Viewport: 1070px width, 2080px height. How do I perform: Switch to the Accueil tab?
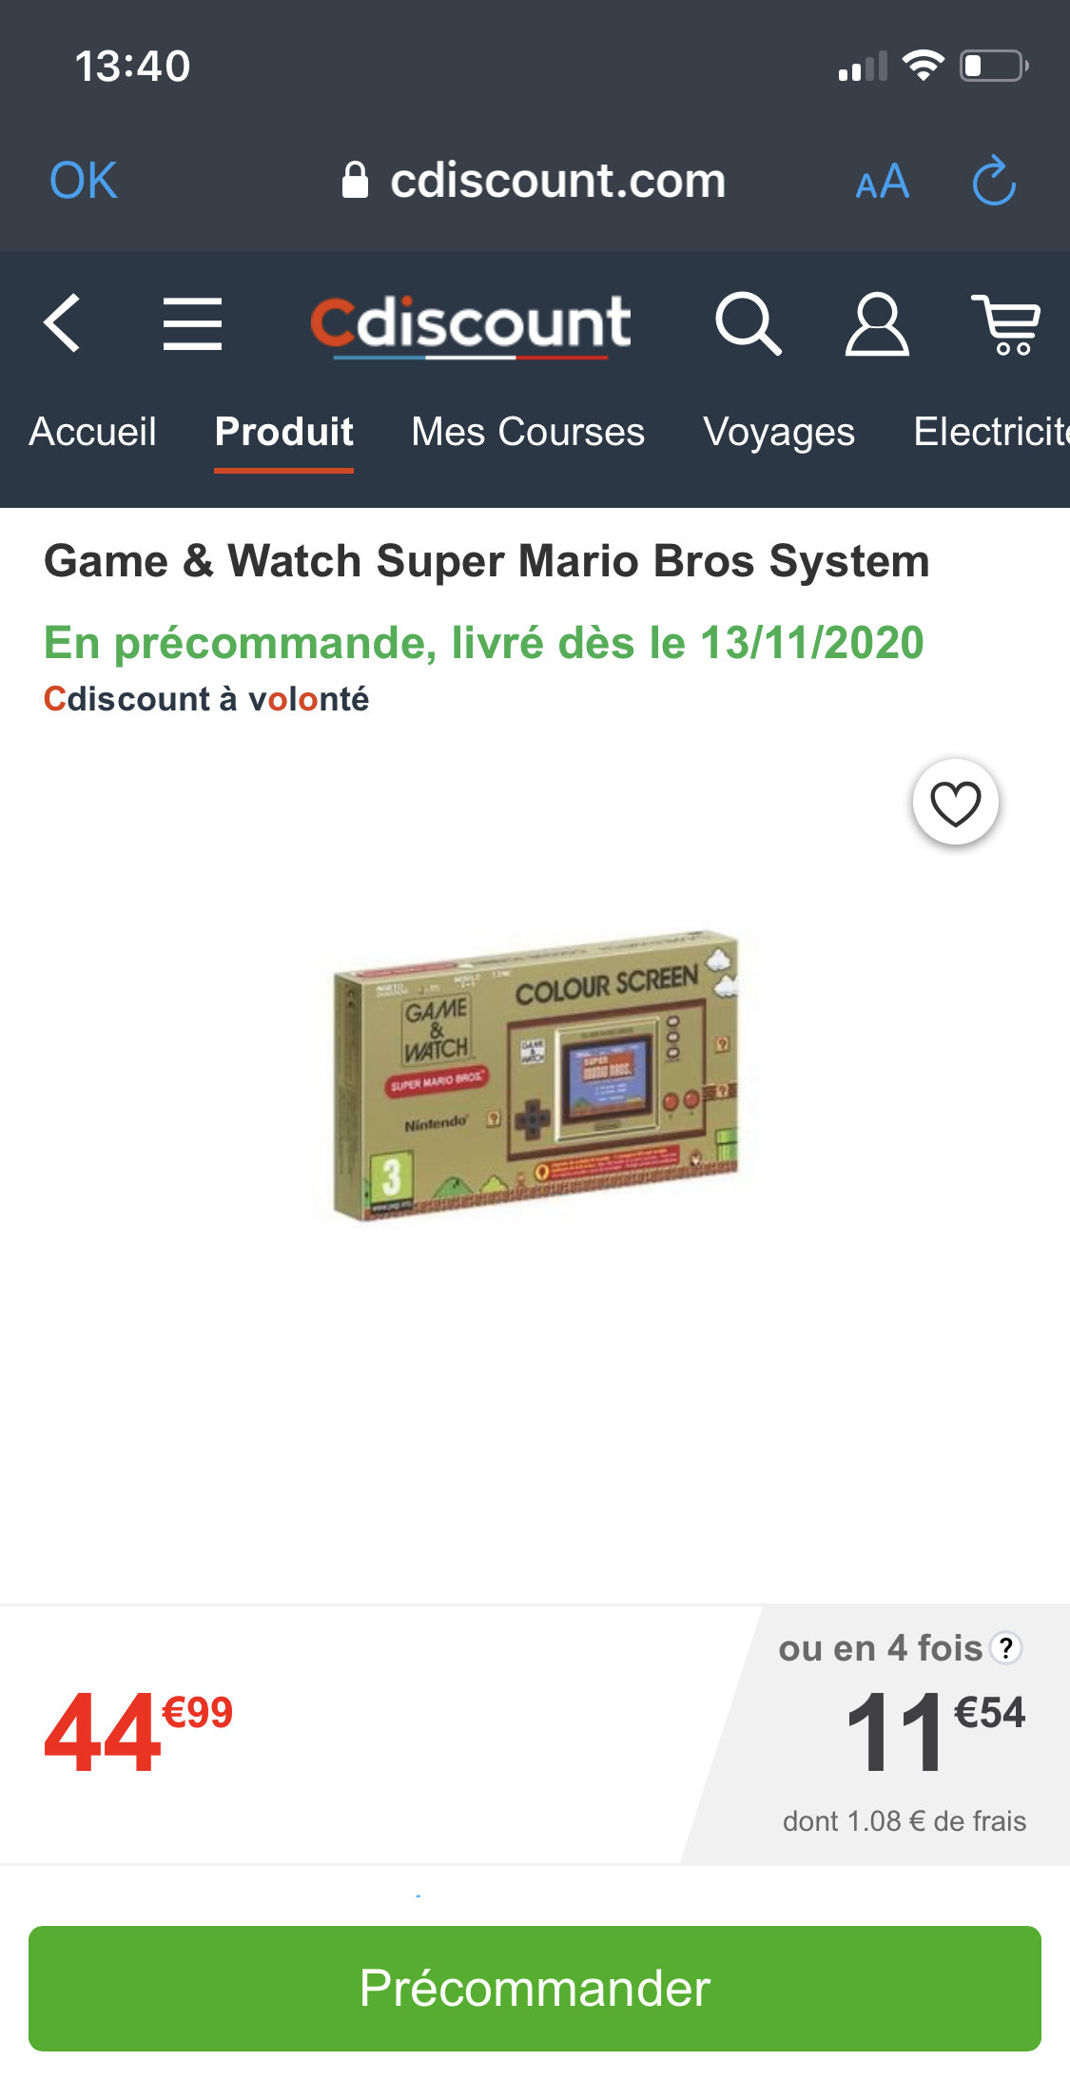pyautogui.click(x=92, y=432)
